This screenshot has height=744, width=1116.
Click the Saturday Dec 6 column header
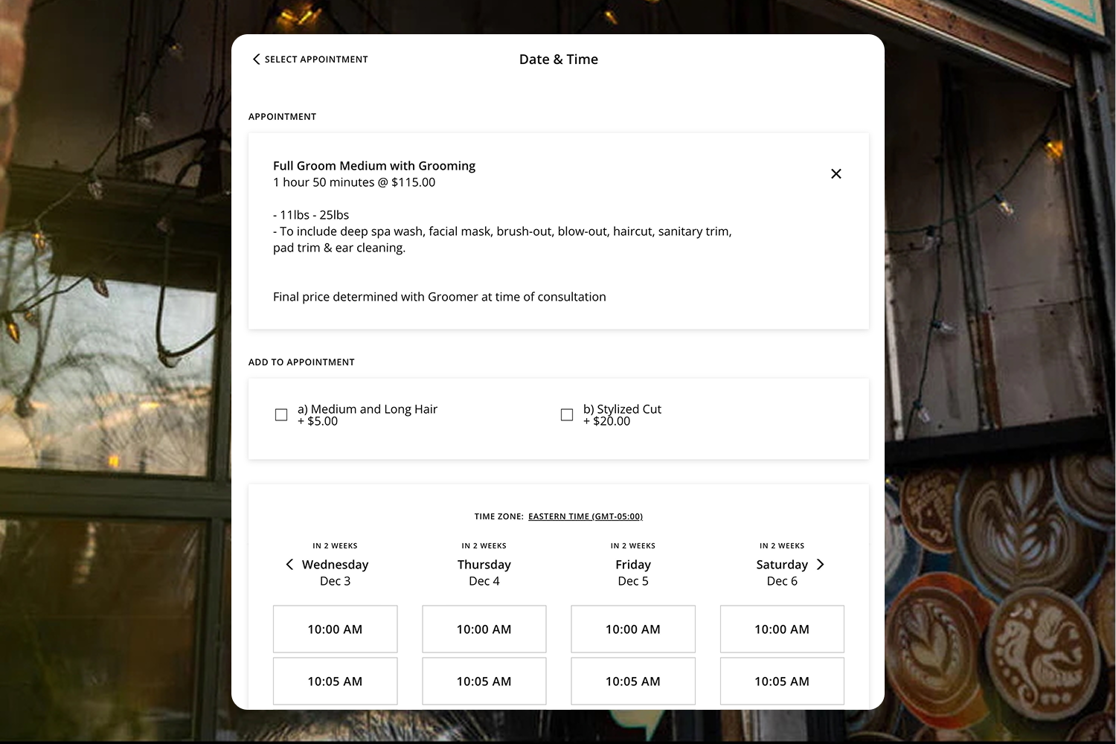tap(782, 572)
